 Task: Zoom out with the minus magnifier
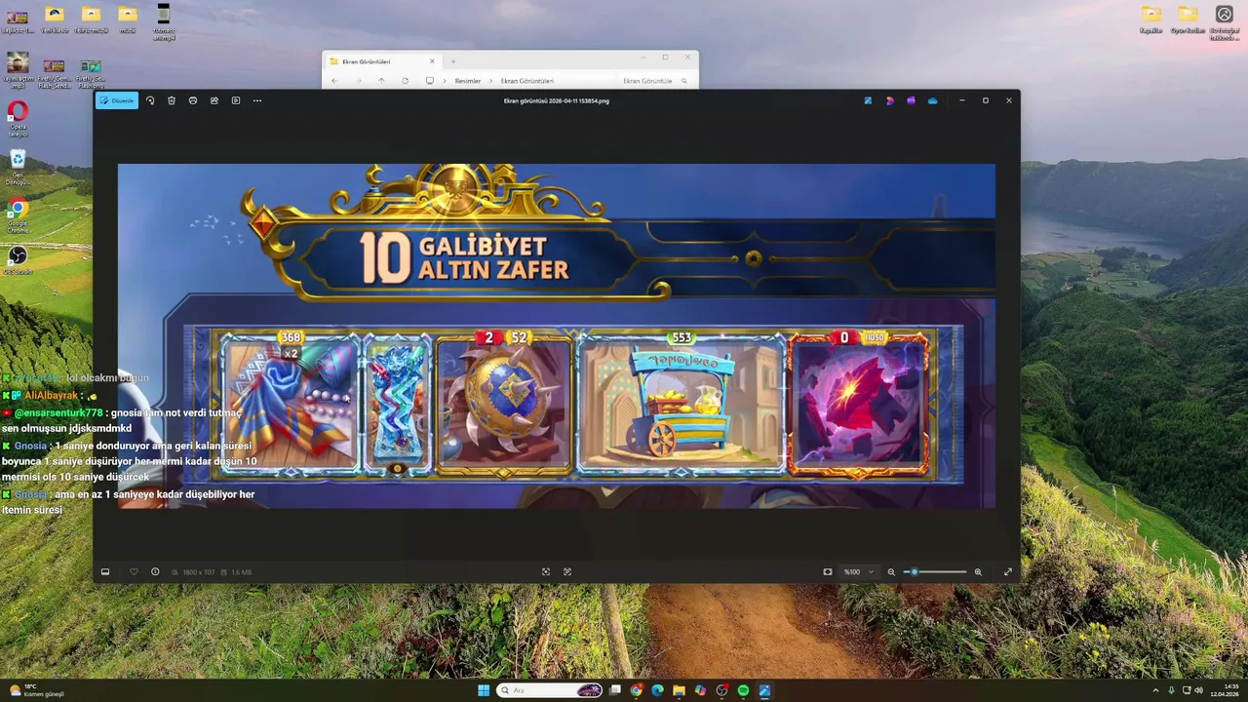coord(891,572)
